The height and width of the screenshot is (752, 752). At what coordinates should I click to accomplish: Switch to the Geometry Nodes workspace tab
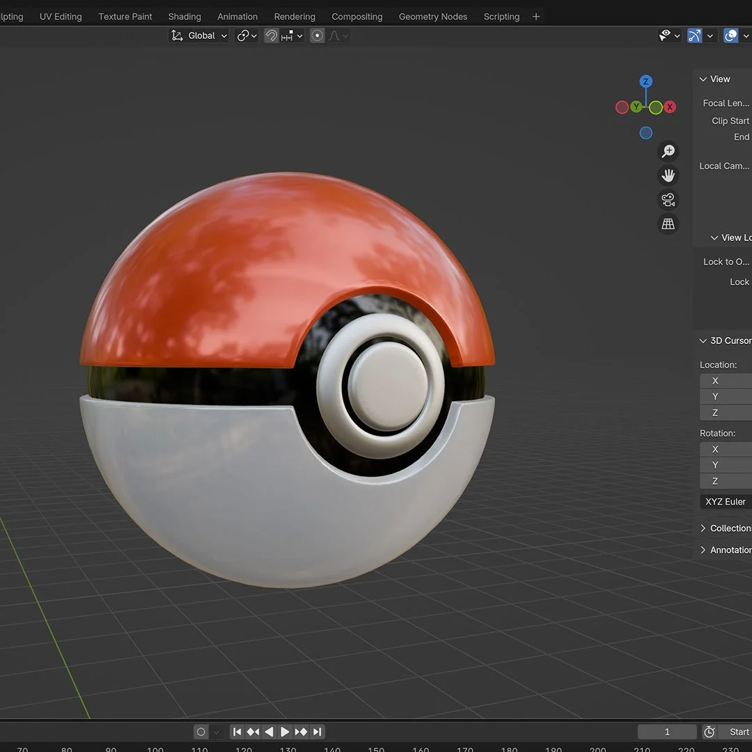[432, 17]
